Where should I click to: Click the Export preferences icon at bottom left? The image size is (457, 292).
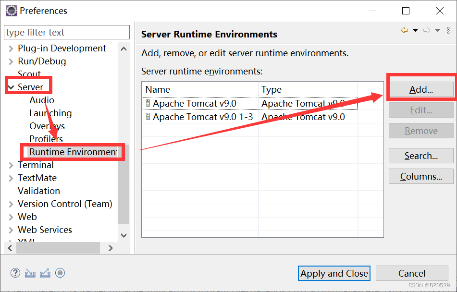45,273
